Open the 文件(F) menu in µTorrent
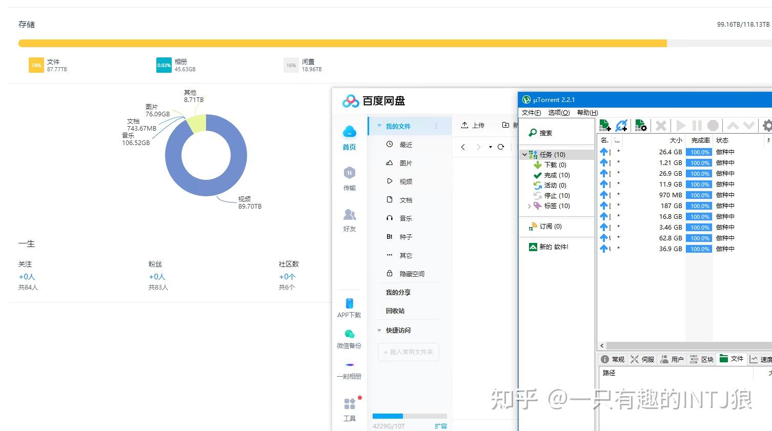This screenshot has height=431, width=772. click(x=532, y=112)
